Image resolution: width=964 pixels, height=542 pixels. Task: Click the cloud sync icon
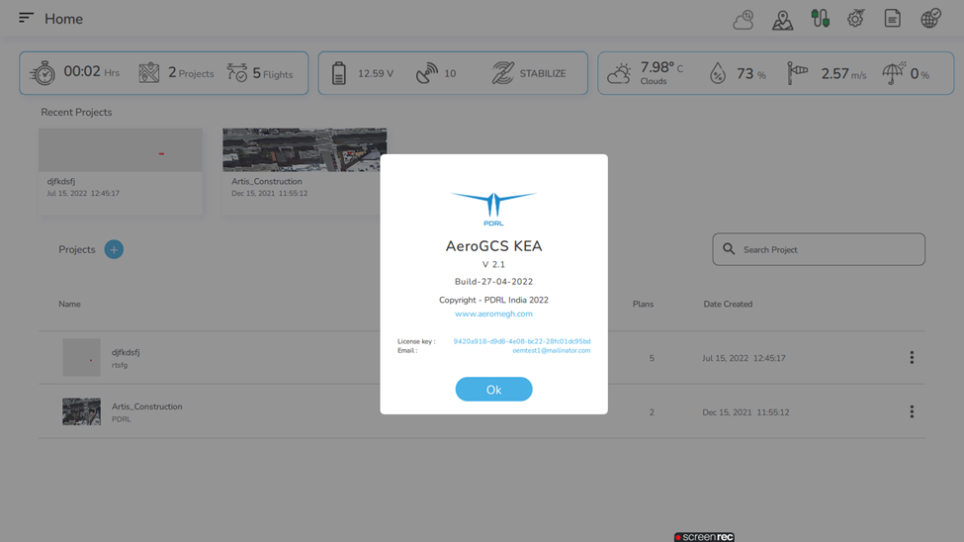pos(744,19)
